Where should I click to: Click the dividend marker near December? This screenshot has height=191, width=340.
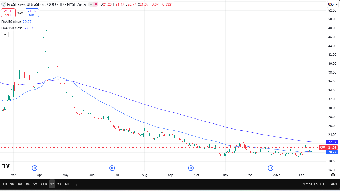click(270, 168)
